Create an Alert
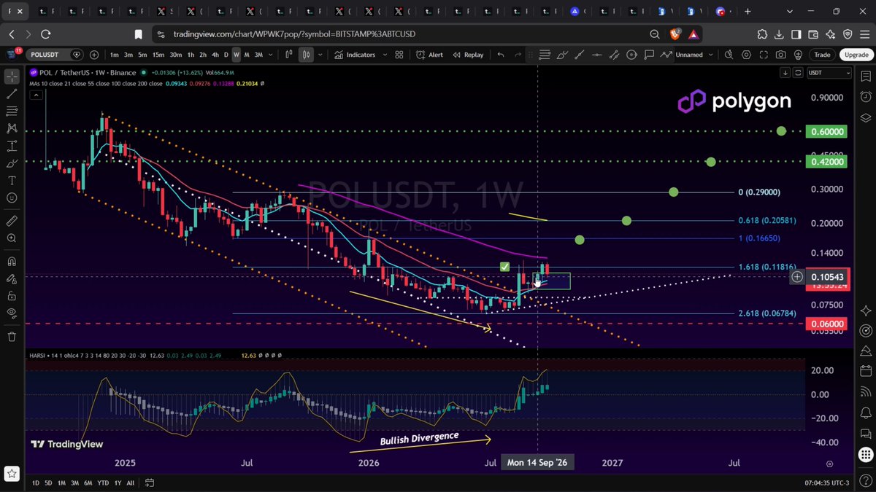The image size is (876, 492). (430, 55)
